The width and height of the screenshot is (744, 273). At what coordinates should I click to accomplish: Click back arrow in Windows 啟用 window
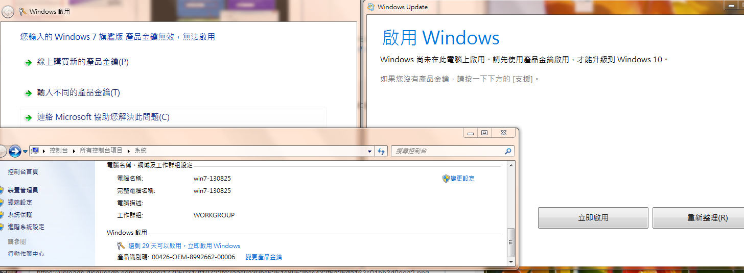8,11
